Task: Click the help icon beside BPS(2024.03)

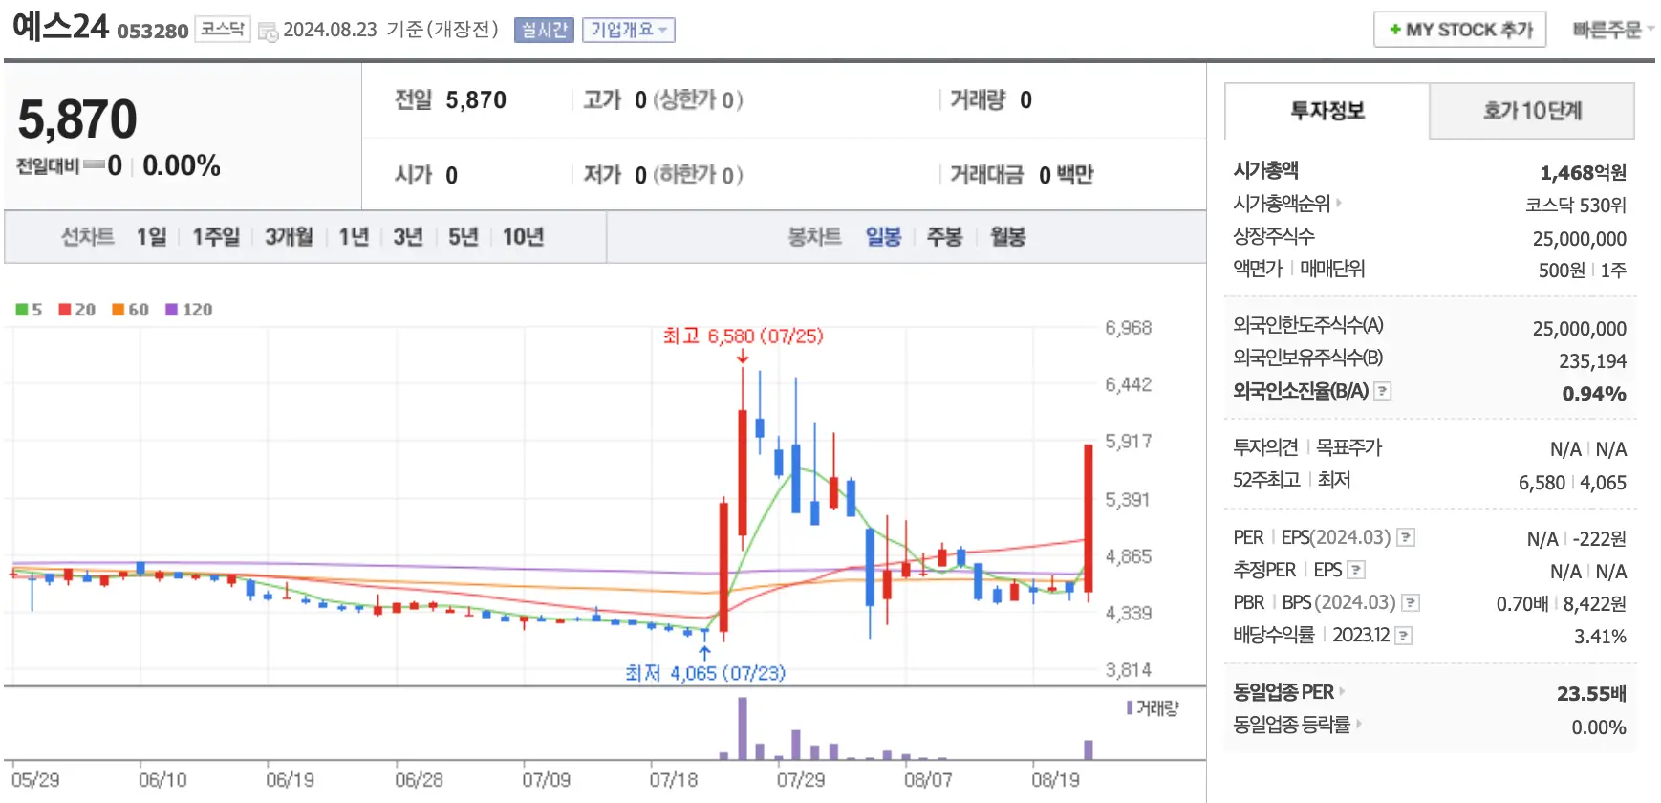Action: [x=1411, y=602]
